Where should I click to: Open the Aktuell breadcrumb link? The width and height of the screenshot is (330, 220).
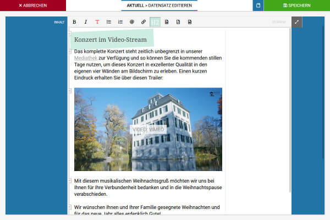(x=135, y=5)
